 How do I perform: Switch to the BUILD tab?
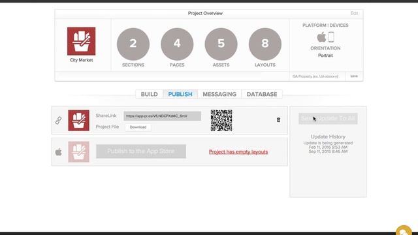point(150,94)
